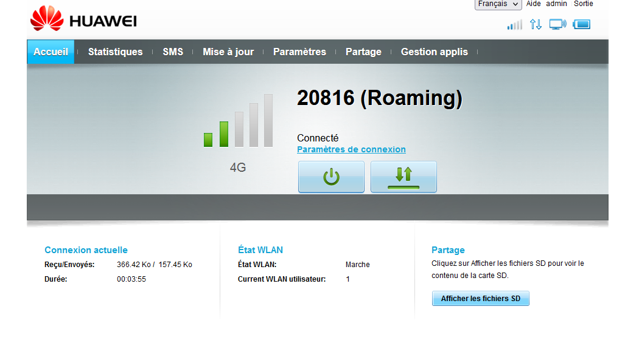
Task: Open the Paramètres tab
Action: point(299,52)
